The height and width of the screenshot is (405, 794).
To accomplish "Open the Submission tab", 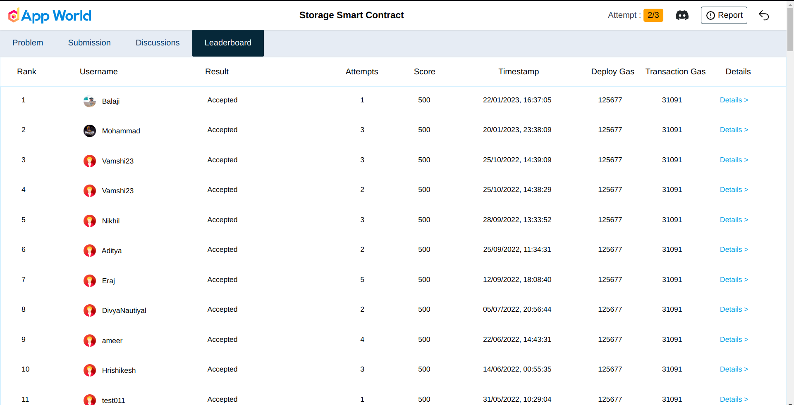I will (89, 43).
